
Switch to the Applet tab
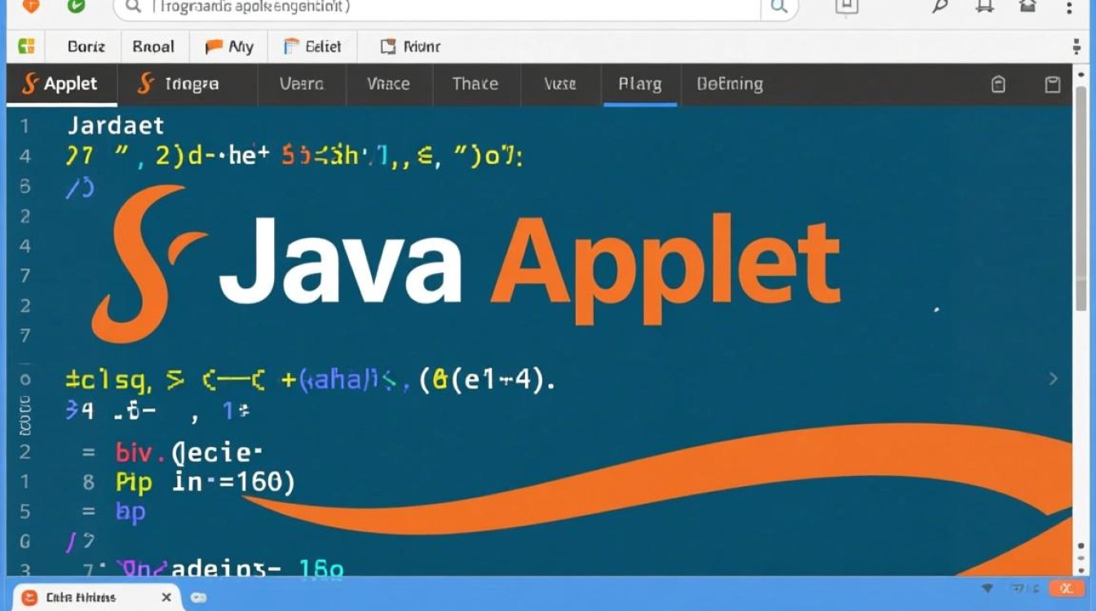61,84
